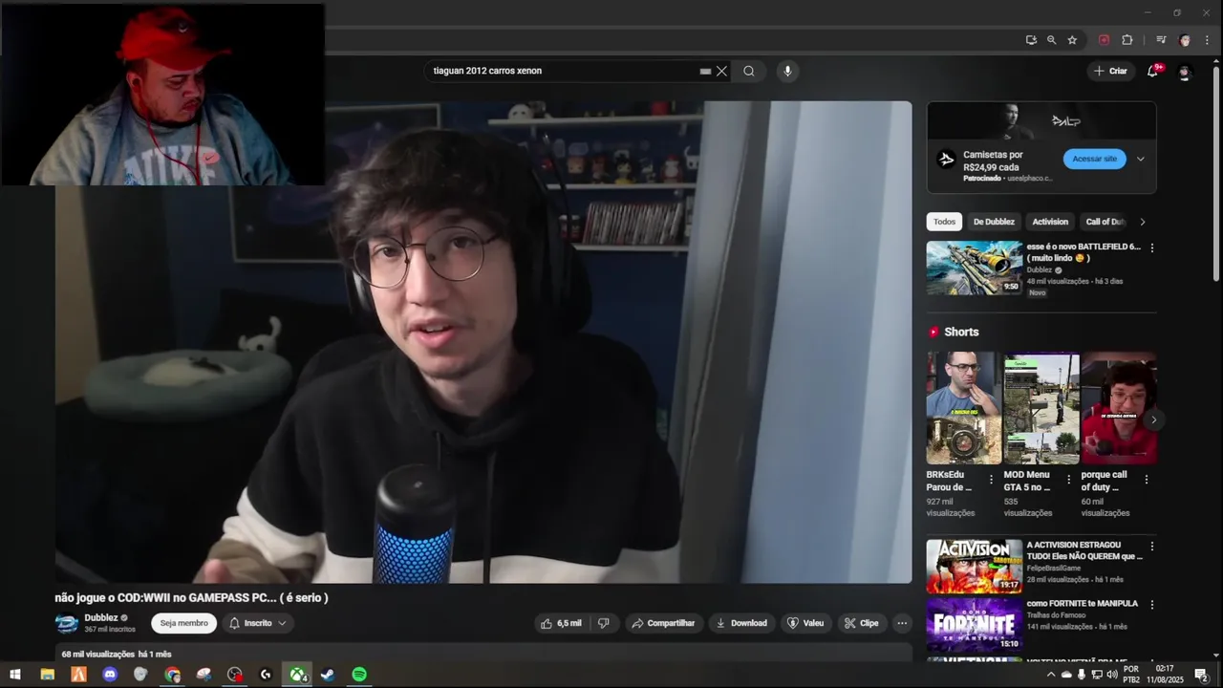Open Activision estragou tudo thumbnail
This screenshot has width=1223, height=688.
pos(974,567)
